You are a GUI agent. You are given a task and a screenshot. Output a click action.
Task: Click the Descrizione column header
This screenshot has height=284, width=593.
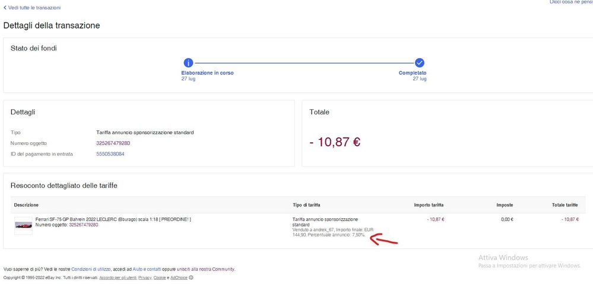pos(27,205)
